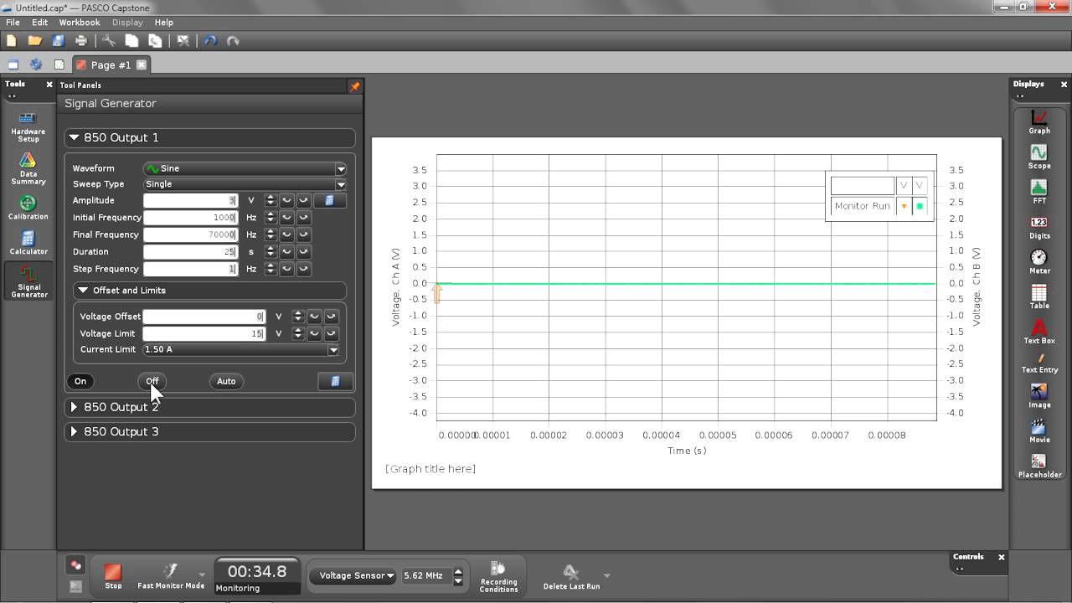Turn the 850 Output 1 signal On
1072x603 pixels.
(x=80, y=381)
